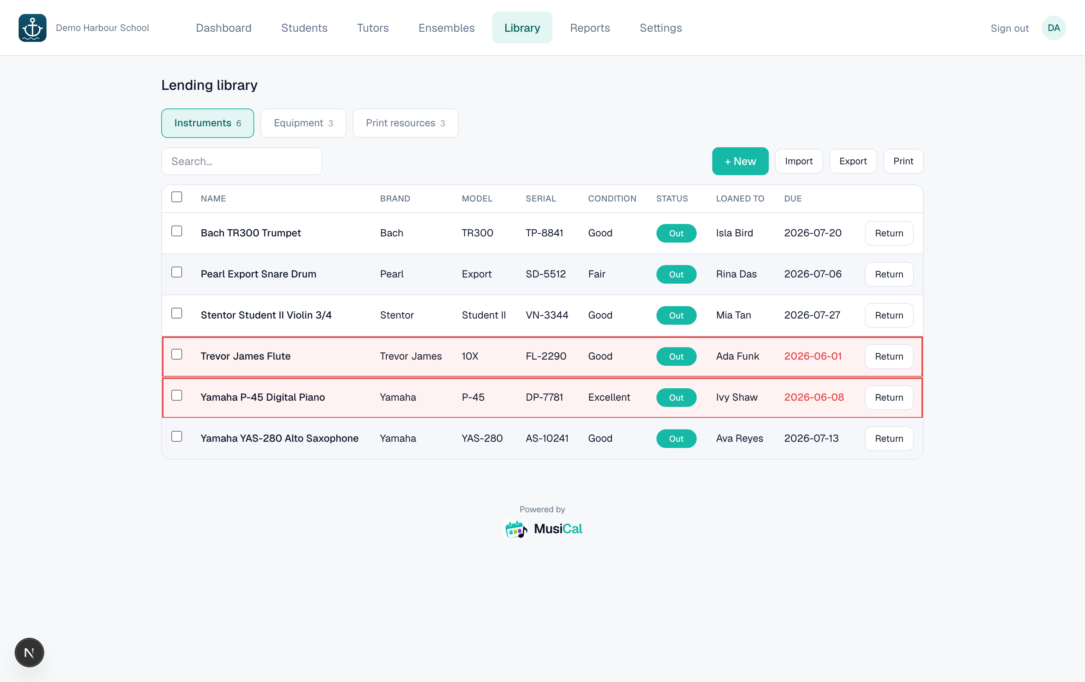Click the Demo Harbour School name text
The width and height of the screenshot is (1085, 682).
(102, 28)
